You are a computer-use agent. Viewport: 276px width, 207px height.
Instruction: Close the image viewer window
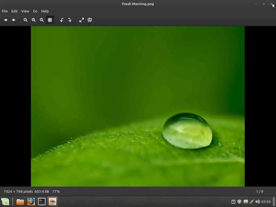tap(271, 4)
